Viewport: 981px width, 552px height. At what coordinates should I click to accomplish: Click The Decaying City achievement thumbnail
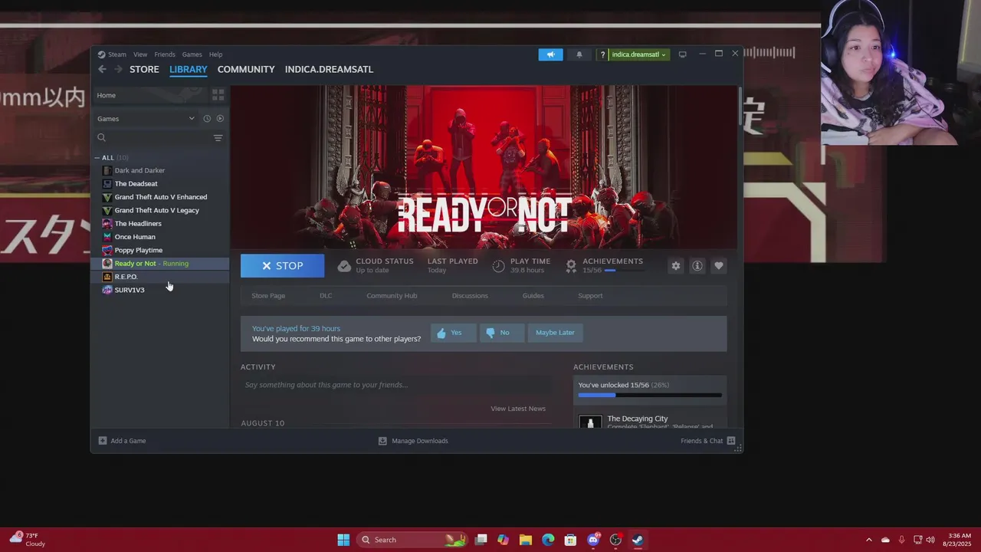tap(590, 422)
